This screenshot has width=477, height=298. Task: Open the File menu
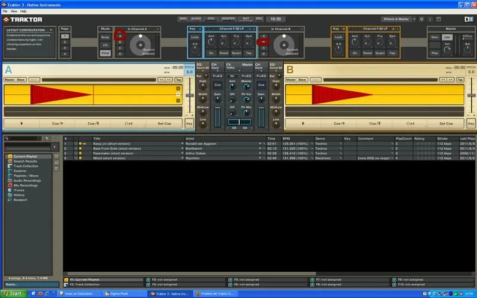pyautogui.click(x=5, y=11)
